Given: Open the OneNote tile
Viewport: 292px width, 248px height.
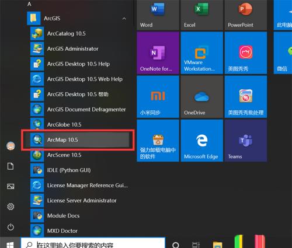Looking at the screenshot, I should click(158, 53).
